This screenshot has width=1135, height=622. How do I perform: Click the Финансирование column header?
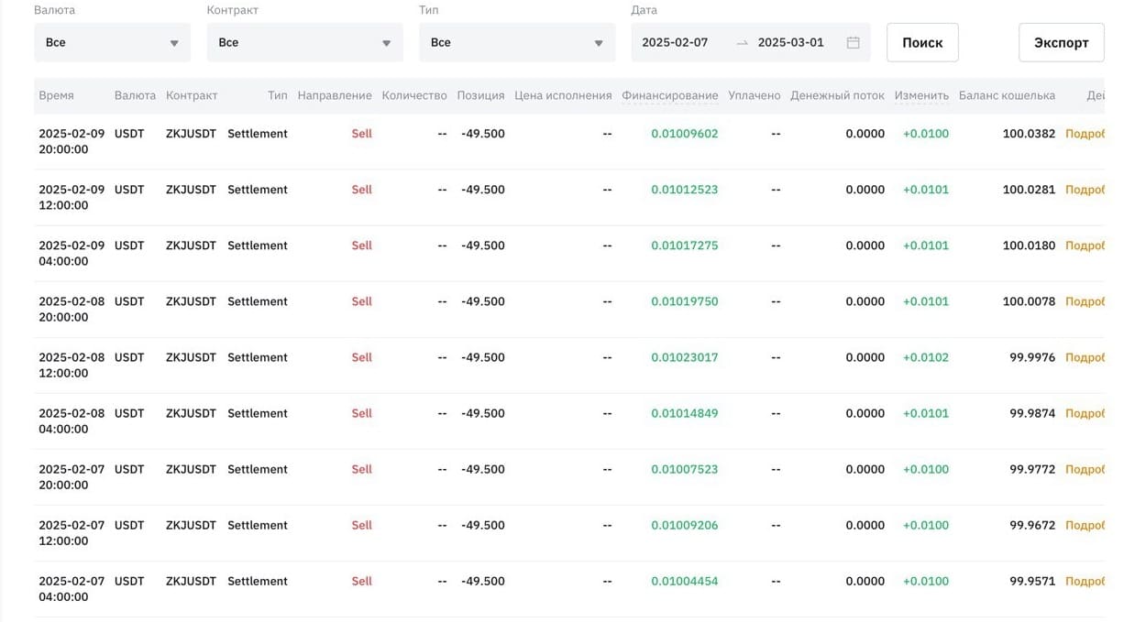pyautogui.click(x=669, y=95)
